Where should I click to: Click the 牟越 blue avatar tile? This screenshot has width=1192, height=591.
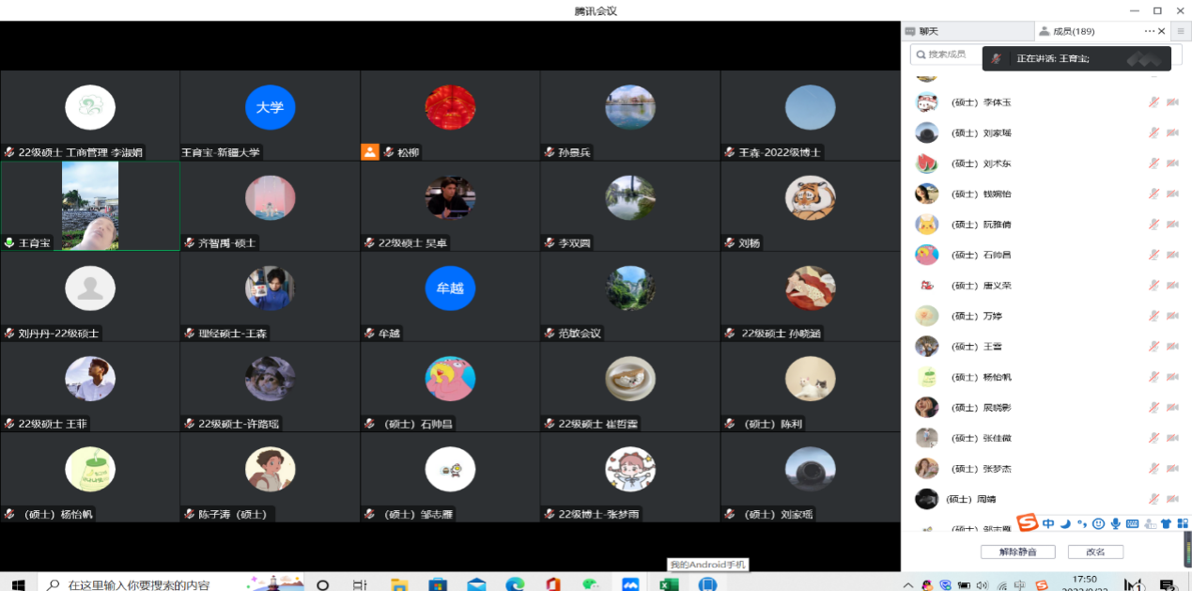pyautogui.click(x=450, y=288)
